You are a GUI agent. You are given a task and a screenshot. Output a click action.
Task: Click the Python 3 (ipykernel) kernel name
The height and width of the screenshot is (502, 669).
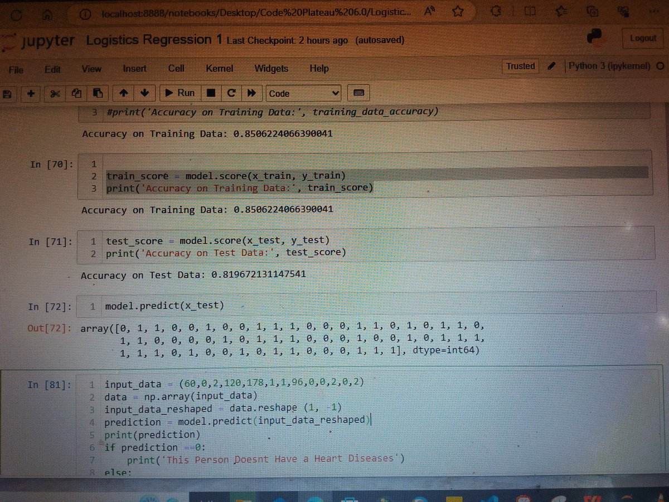pos(609,66)
